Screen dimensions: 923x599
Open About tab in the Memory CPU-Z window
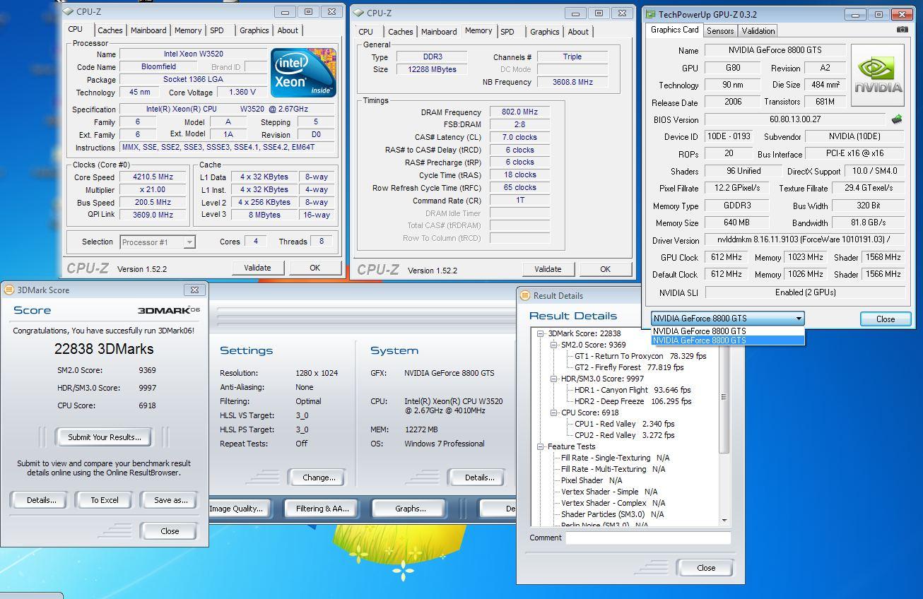click(x=578, y=32)
